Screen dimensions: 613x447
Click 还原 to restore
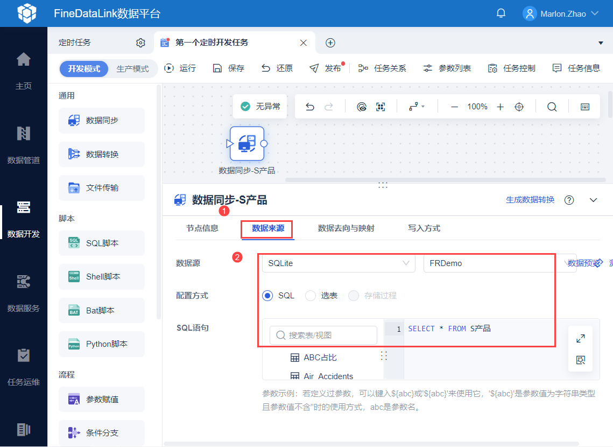click(277, 68)
